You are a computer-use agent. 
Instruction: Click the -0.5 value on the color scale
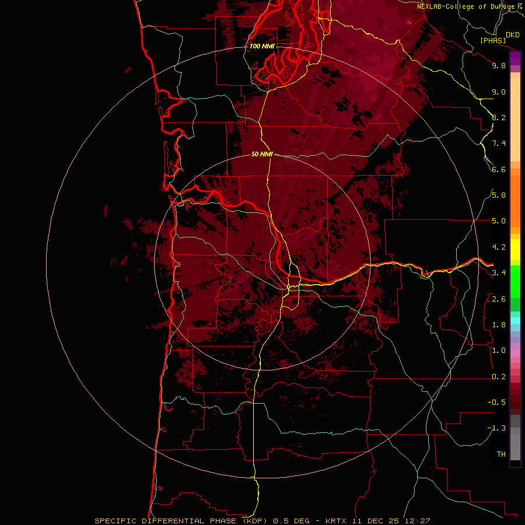[496, 402]
